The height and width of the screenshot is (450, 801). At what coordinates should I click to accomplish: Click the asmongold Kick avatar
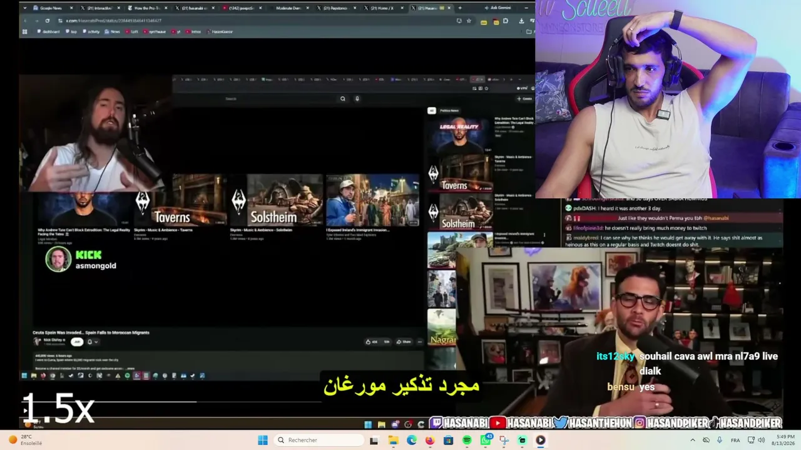[58, 259]
